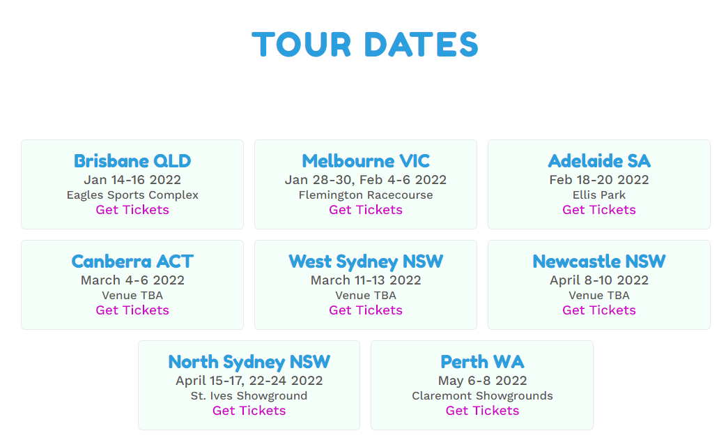
Task: Click the Brisbane QLD heading
Action: click(x=132, y=161)
